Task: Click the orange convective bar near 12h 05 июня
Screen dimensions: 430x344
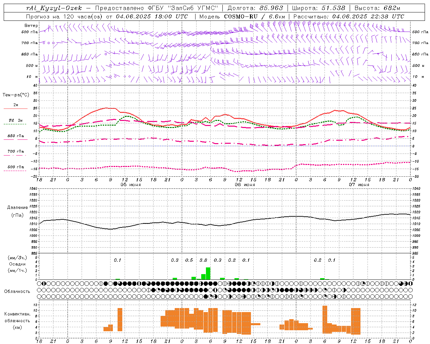Action: point(120,319)
